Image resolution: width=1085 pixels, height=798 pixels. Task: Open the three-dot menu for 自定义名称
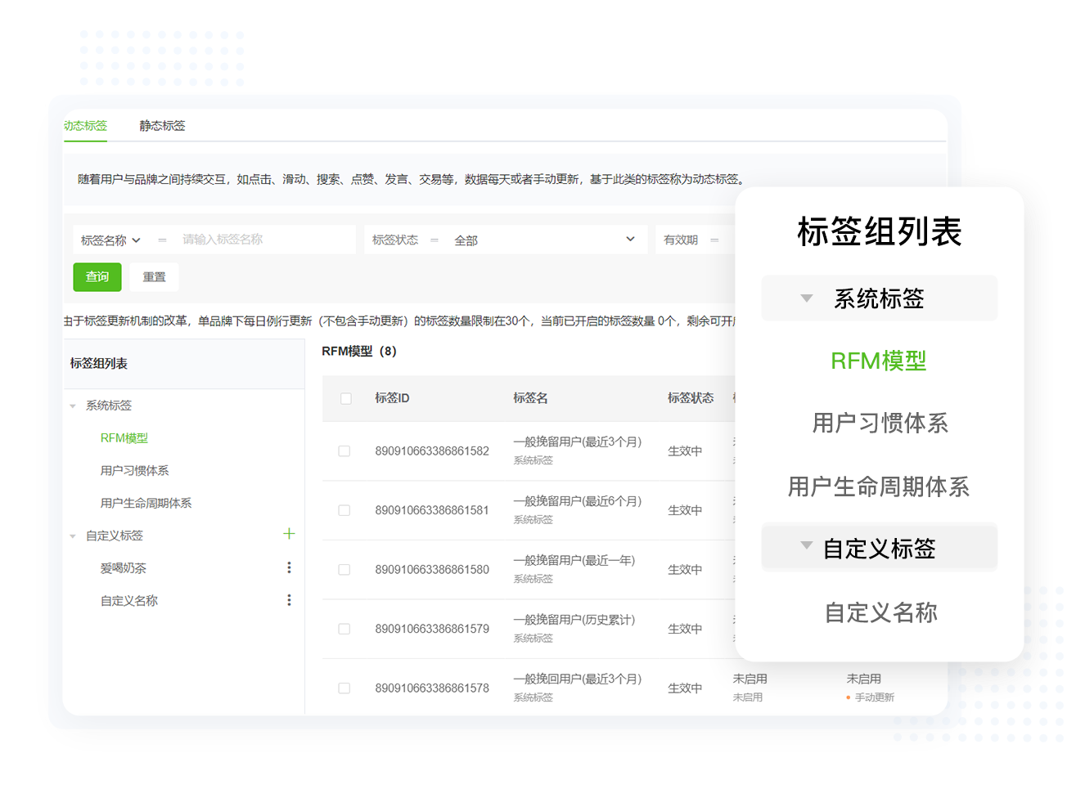(289, 600)
